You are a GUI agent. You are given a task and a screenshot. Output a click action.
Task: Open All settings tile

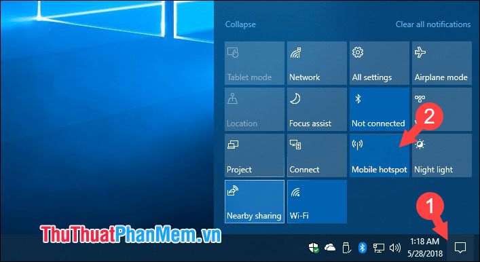[380, 63]
